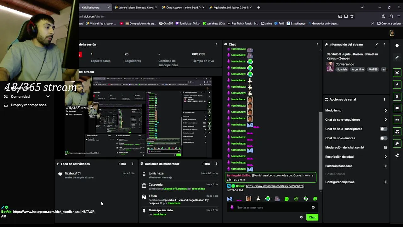
Task: Click the Spanish stream tag
Action: pos(342,69)
